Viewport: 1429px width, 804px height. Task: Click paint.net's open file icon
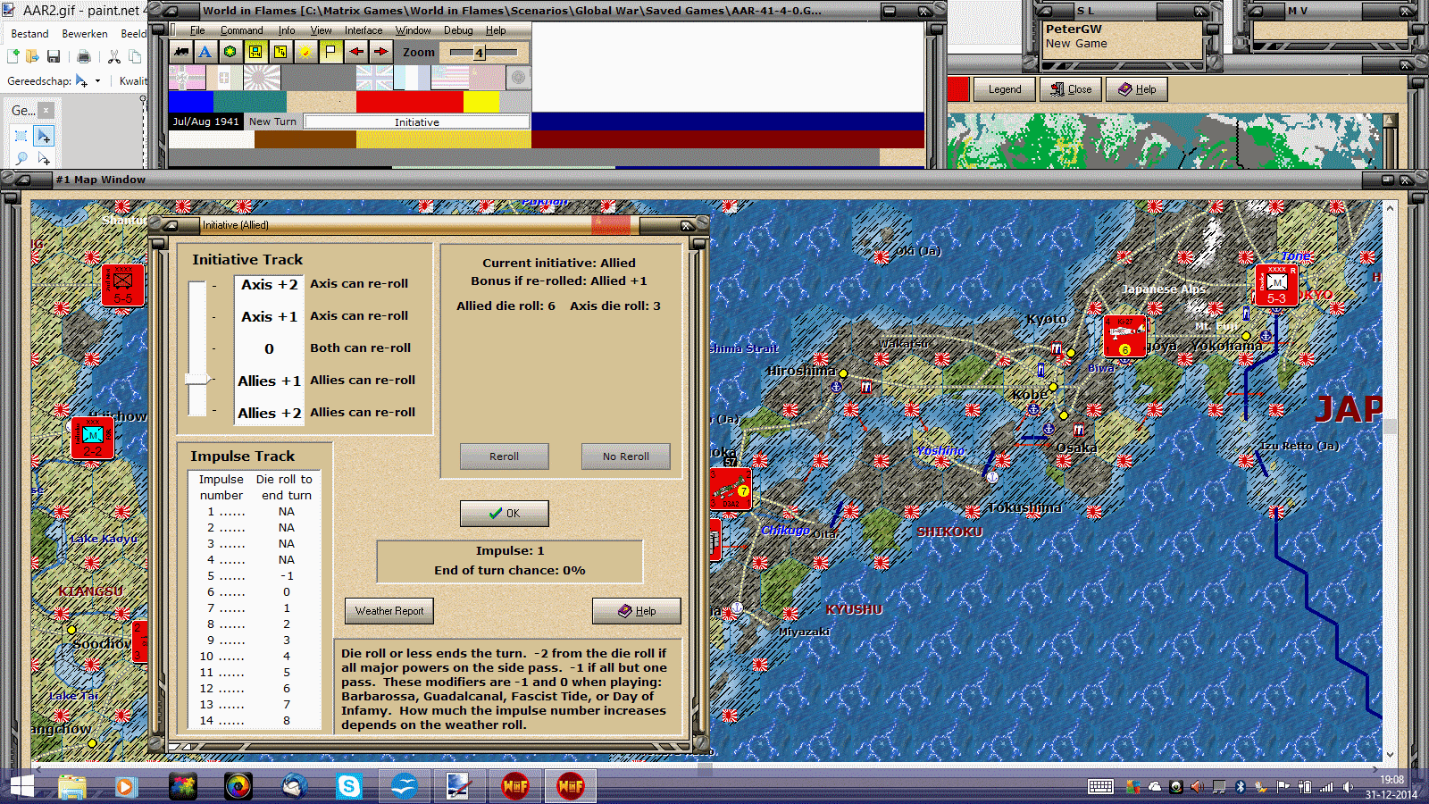33,56
